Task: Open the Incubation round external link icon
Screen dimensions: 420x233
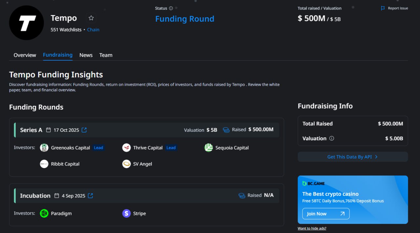Action: tap(91, 196)
